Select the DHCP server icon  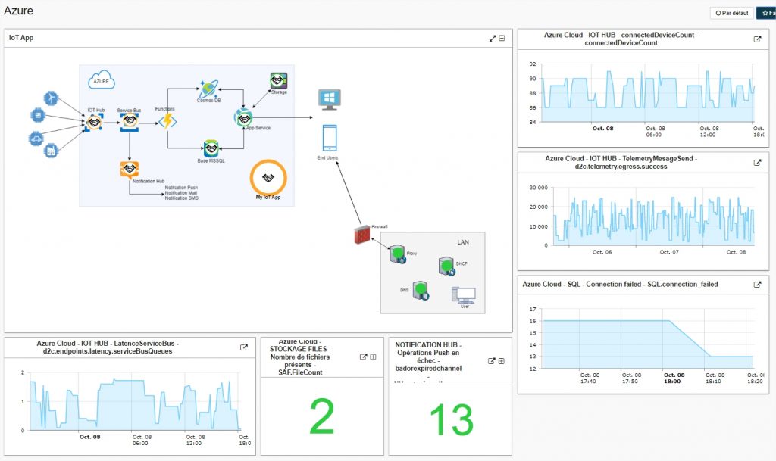coord(446,266)
